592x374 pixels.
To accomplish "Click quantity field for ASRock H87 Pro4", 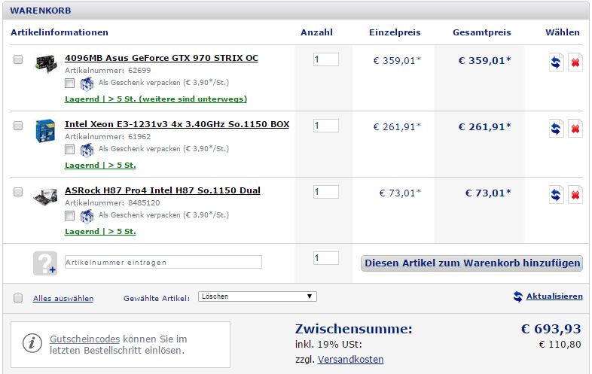I will [x=325, y=192].
